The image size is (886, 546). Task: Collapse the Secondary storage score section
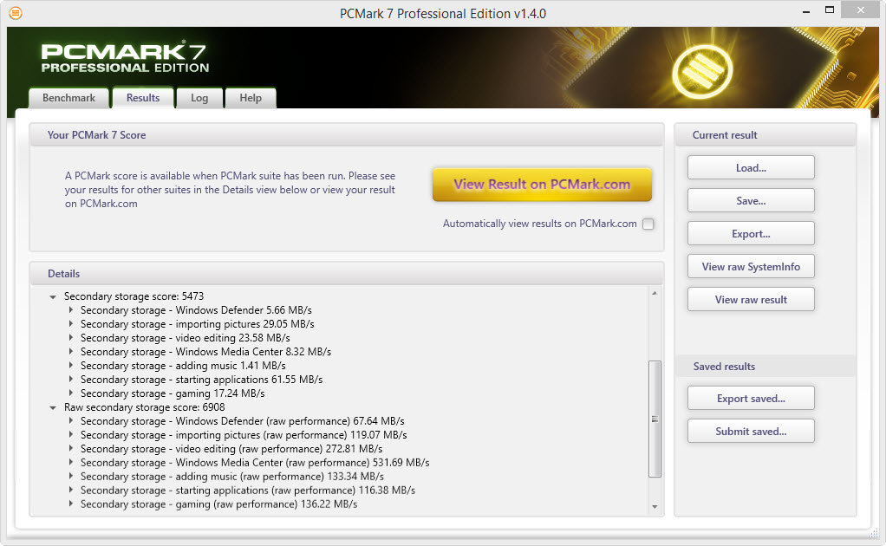(53, 296)
